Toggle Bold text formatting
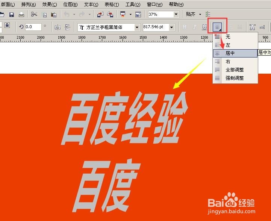Viewport: 271px width, 221px height. coord(185,27)
